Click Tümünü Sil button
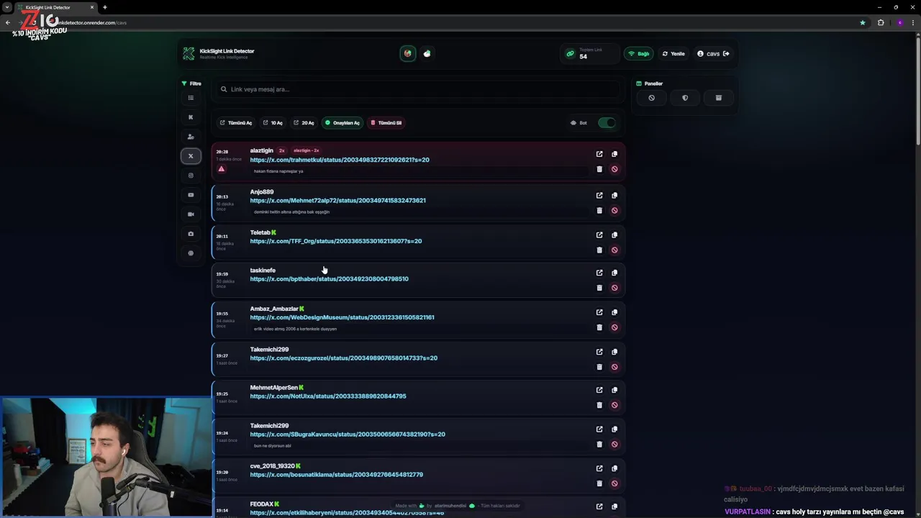Screen dimensions: 921x518 point(386,123)
